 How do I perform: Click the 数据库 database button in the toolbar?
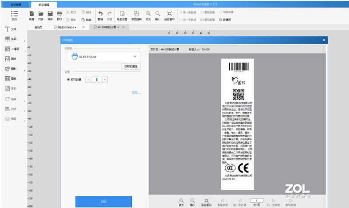click(x=225, y=20)
